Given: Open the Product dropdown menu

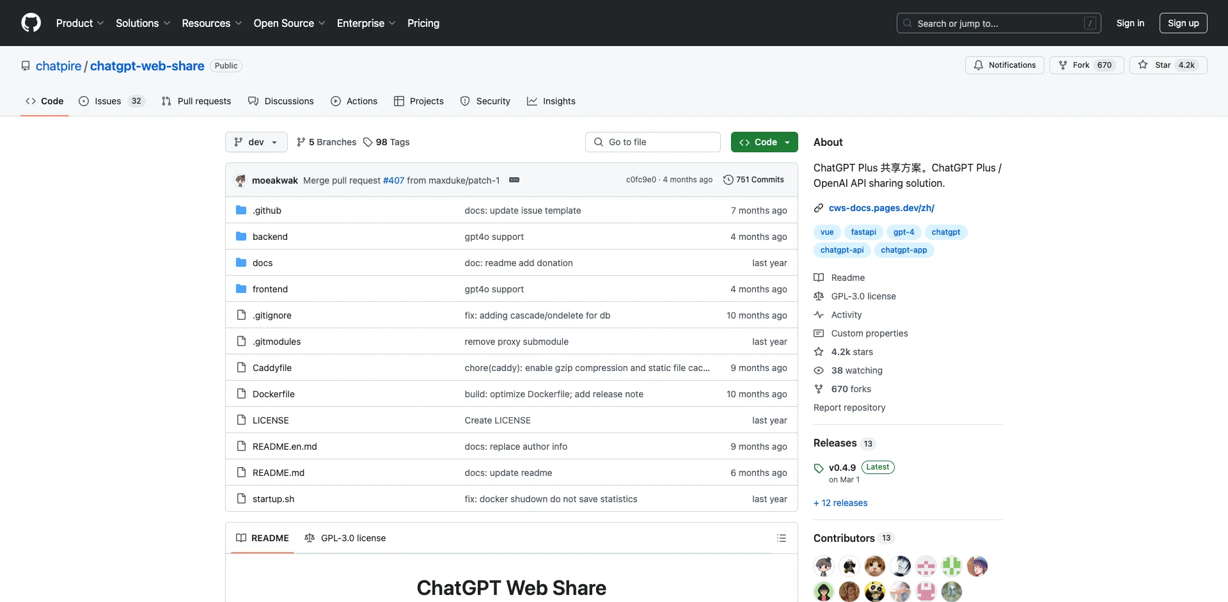Looking at the screenshot, I should (x=80, y=23).
